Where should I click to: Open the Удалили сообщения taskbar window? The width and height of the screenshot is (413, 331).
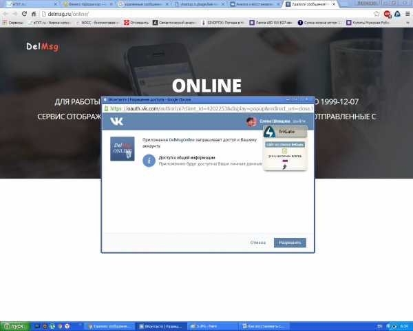click(x=109, y=326)
